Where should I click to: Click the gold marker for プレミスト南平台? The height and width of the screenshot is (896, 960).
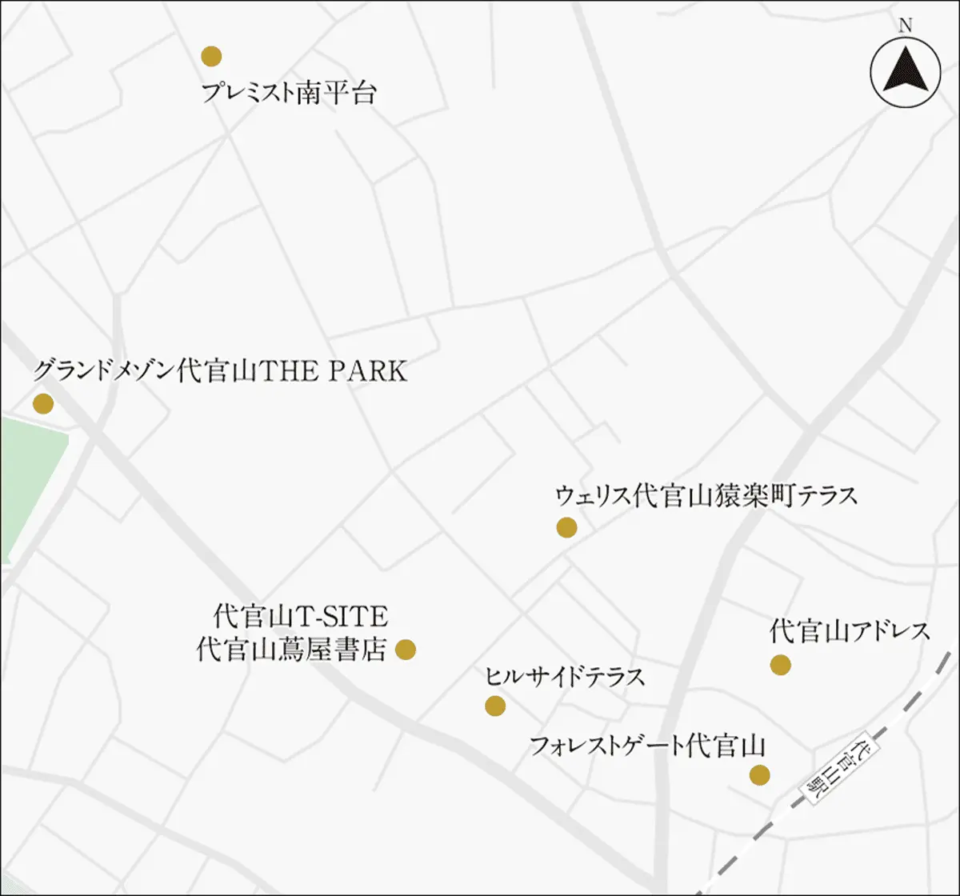pyautogui.click(x=211, y=56)
